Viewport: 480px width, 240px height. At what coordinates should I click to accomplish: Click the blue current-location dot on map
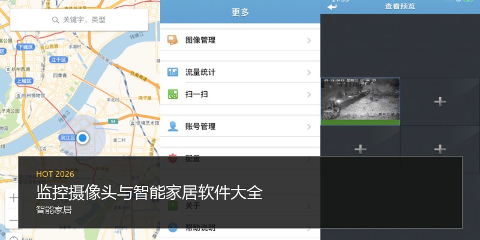tap(82, 138)
